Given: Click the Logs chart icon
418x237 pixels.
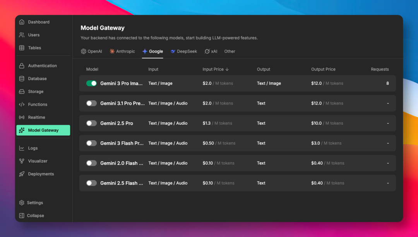Looking at the screenshot, I should 22,148.
